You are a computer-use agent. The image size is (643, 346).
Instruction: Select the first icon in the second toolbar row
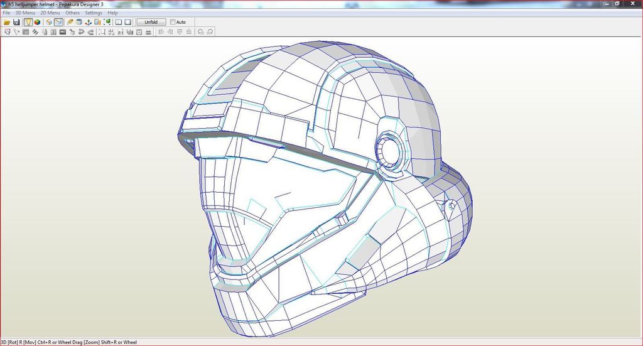7,31
